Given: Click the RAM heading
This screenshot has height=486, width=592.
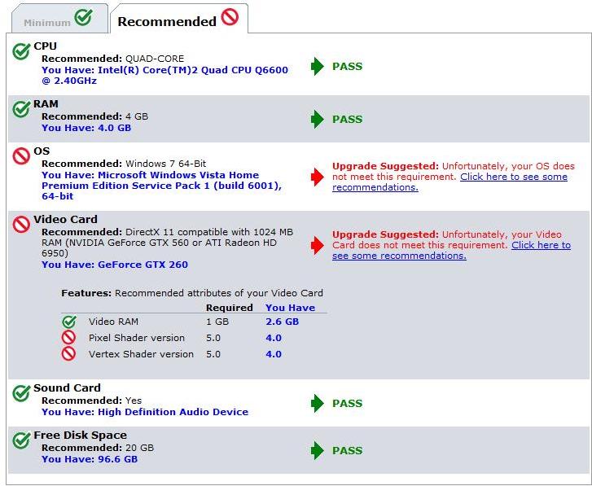Looking at the screenshot, I should coord(46,103).
